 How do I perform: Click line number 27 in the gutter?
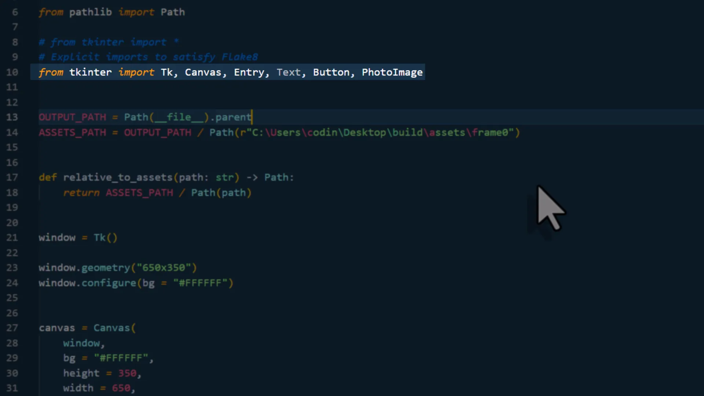(12, 327)
